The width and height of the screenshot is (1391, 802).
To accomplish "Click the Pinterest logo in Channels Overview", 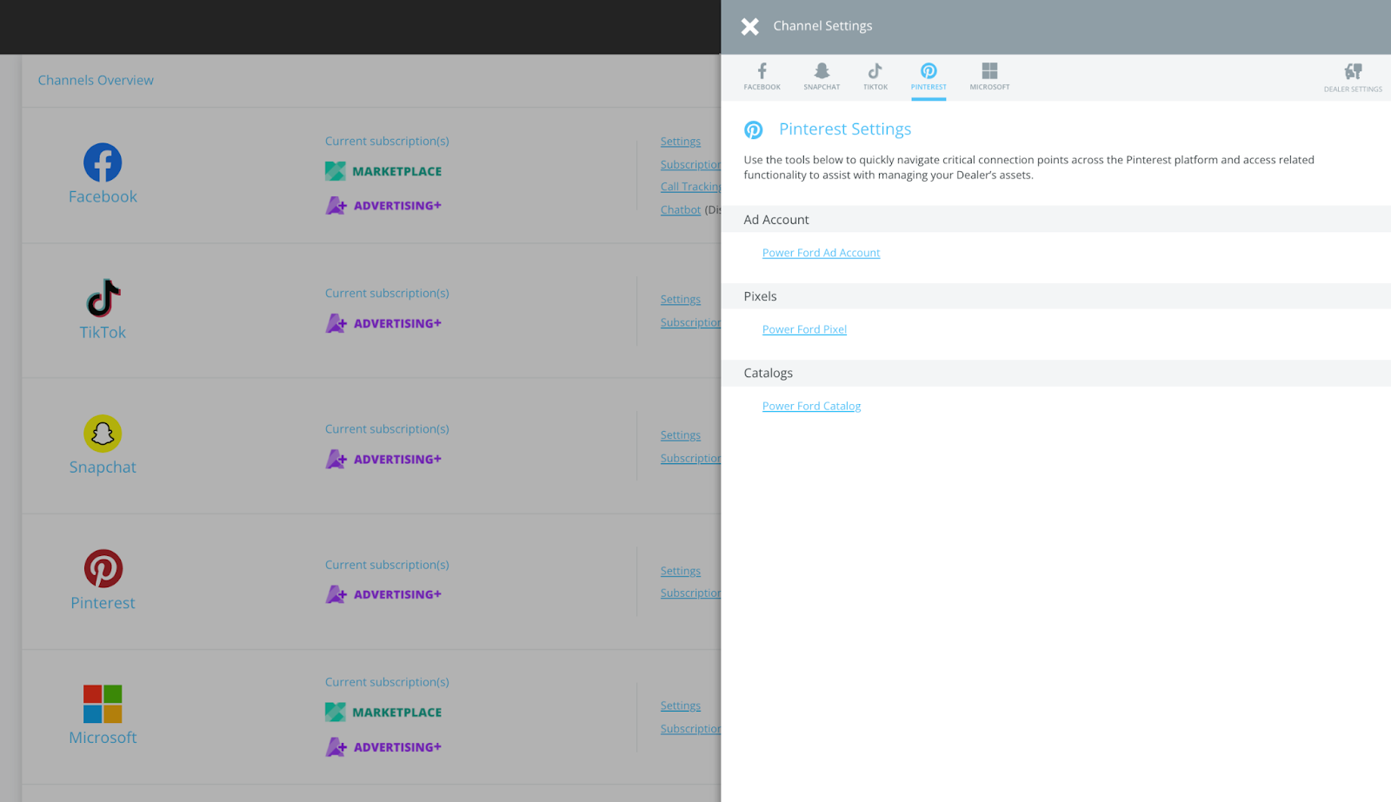I will (x=103, y=569).
